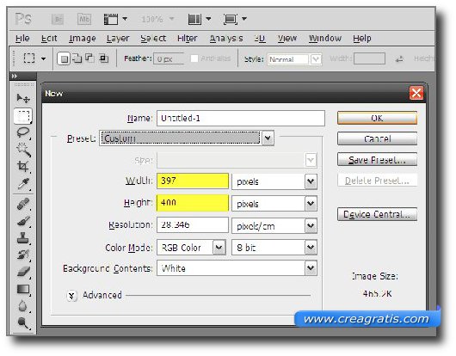The height and width of the screenshot is (356, 456).
Task: Open the View Extras icon menu
Action: tap(115, 19)
